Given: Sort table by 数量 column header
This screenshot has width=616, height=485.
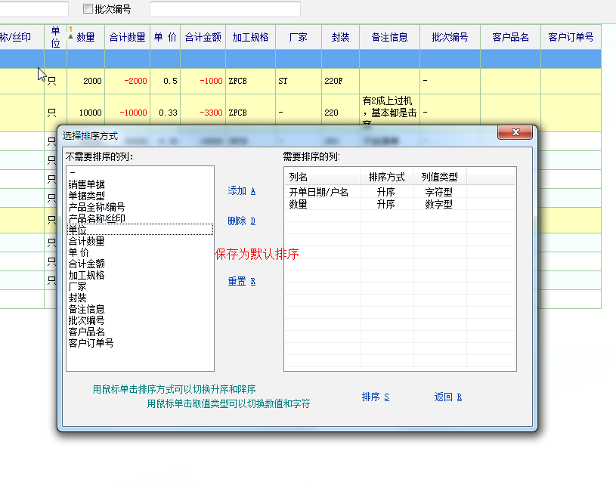Looking at the screenshot, I should [x=85, y=37].
